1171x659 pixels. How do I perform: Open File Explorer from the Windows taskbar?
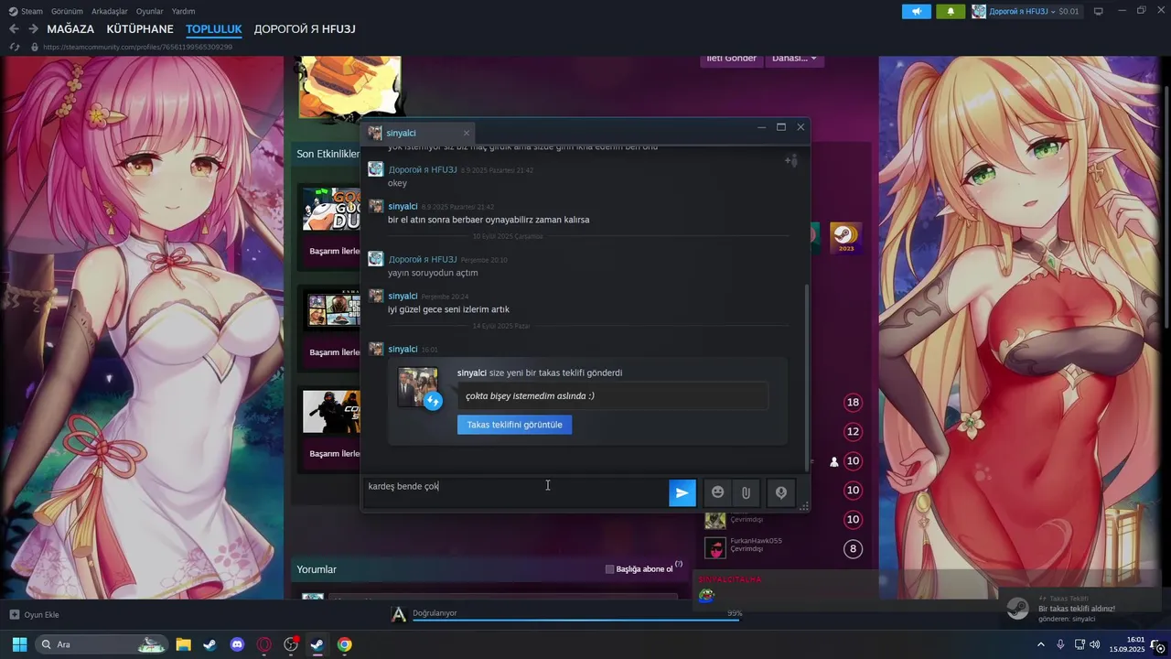coord(183,644)
